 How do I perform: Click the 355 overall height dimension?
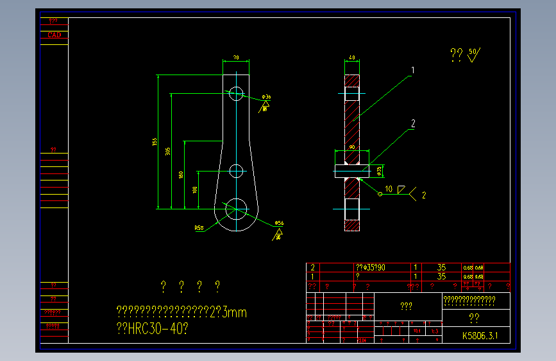click(155, 142)
